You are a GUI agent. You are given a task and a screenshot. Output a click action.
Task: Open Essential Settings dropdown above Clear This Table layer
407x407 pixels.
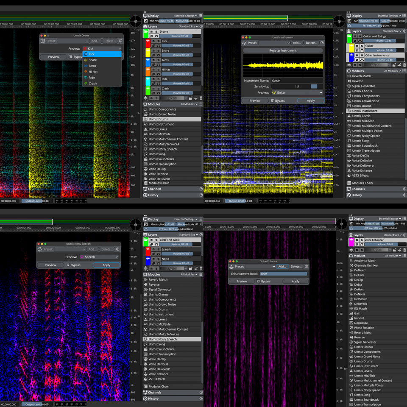coord(186,219)
